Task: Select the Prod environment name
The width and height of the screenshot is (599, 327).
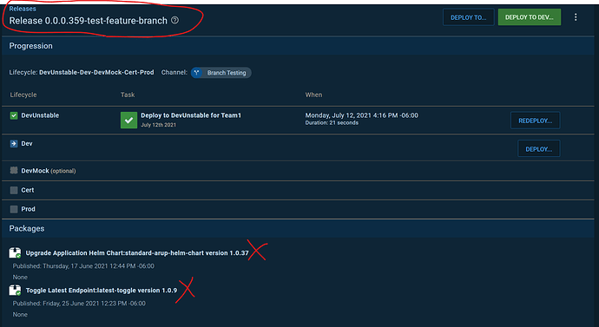Action: tap(29, 209)
